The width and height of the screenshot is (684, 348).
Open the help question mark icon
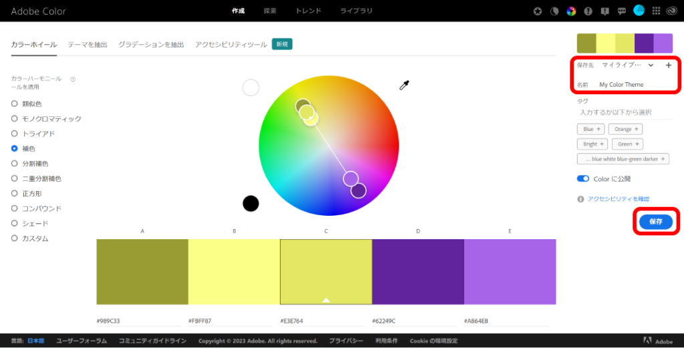(588, 11)
